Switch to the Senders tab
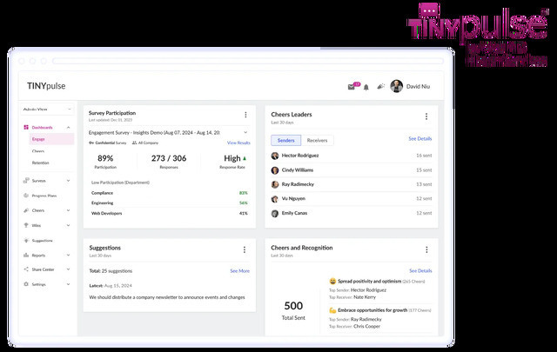Image resolution: width=557 pixels, height=352 pixels. click(x=286, y=140)
